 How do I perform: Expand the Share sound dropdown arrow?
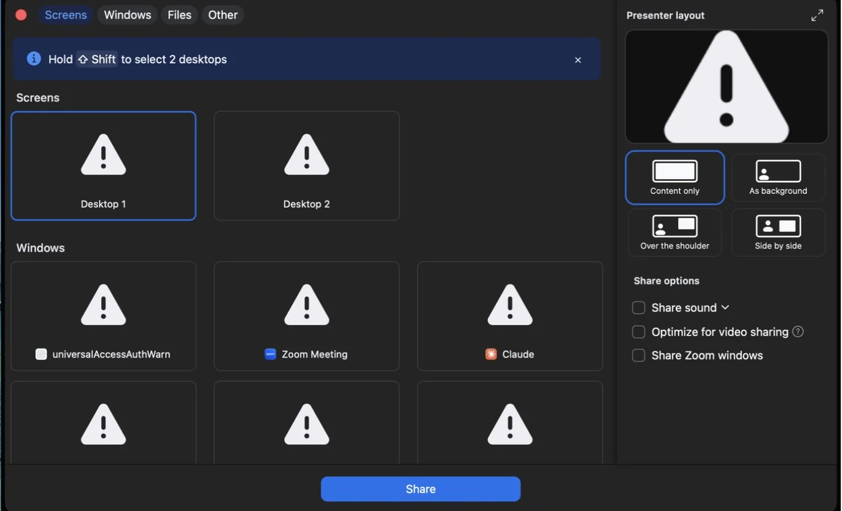click(725, 307)
